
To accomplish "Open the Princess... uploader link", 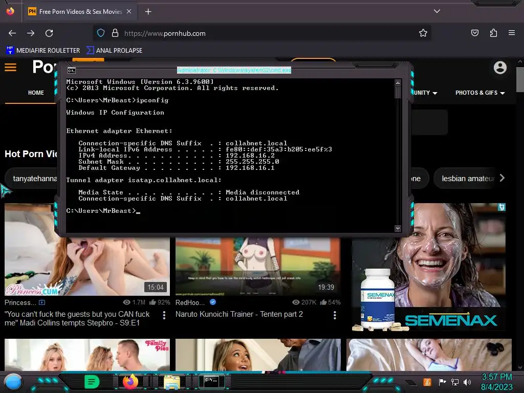I will click(x=20, y=302).
